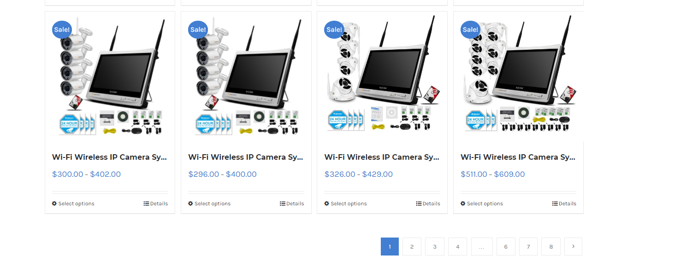692x273 pixels.
Task: View Details of $326.00 – $429.00 product
Action: [x=428, y=203]
